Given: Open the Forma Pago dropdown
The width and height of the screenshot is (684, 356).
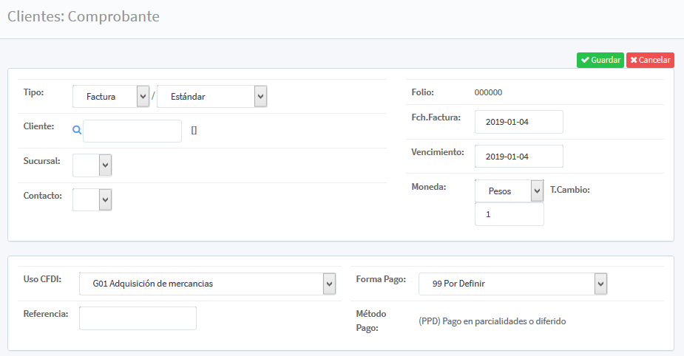Looking at the screenshot, I should 512,284.
